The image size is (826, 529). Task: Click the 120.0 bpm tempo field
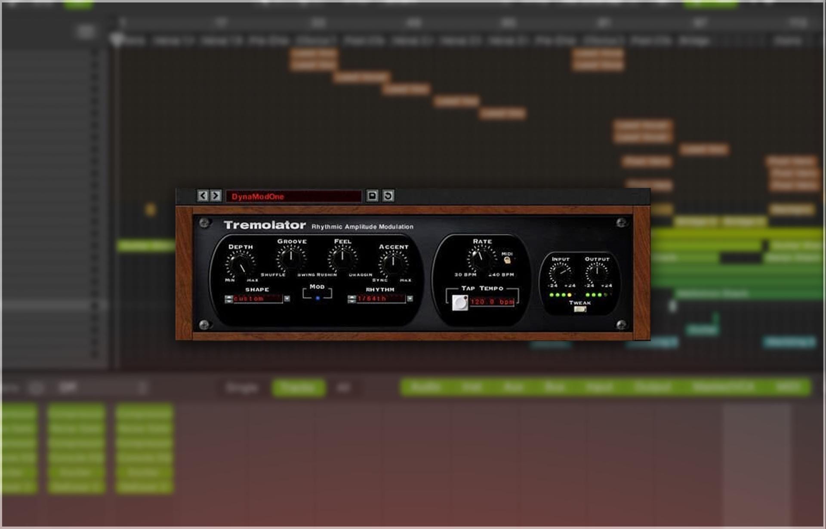coord(492,302)
